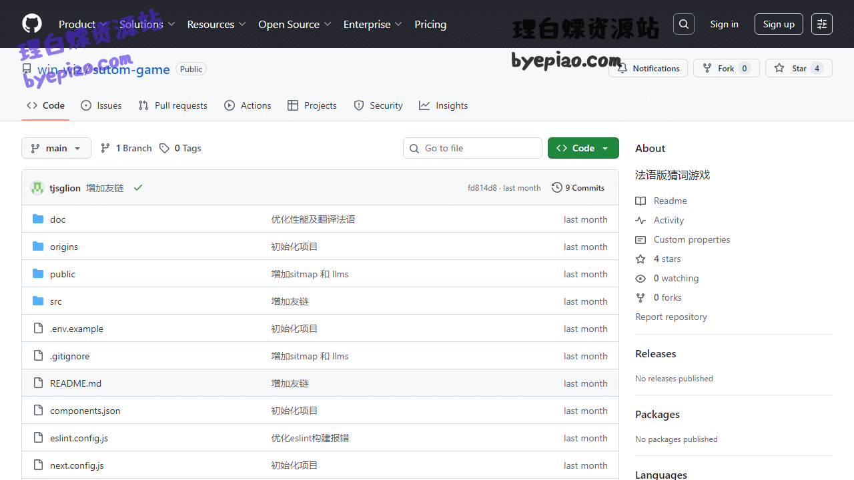Open the green Code dropdown button
The image size is (854, 480).
click(x=583, y=148)
